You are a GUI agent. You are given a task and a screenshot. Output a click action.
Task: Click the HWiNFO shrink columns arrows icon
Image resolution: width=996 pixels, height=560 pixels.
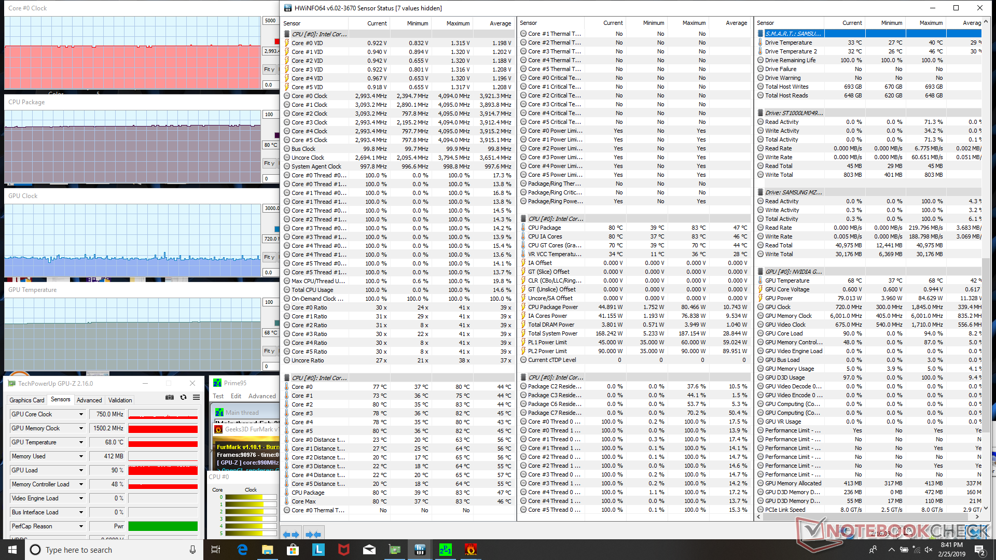click(x=313, y=534)
